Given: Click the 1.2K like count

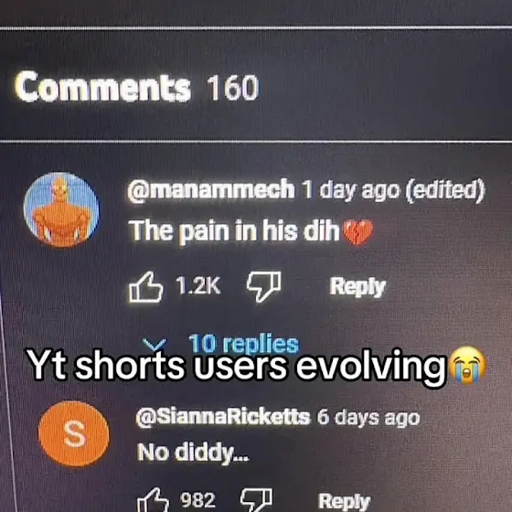Looking at the screenshot, I should coord(197,286).
